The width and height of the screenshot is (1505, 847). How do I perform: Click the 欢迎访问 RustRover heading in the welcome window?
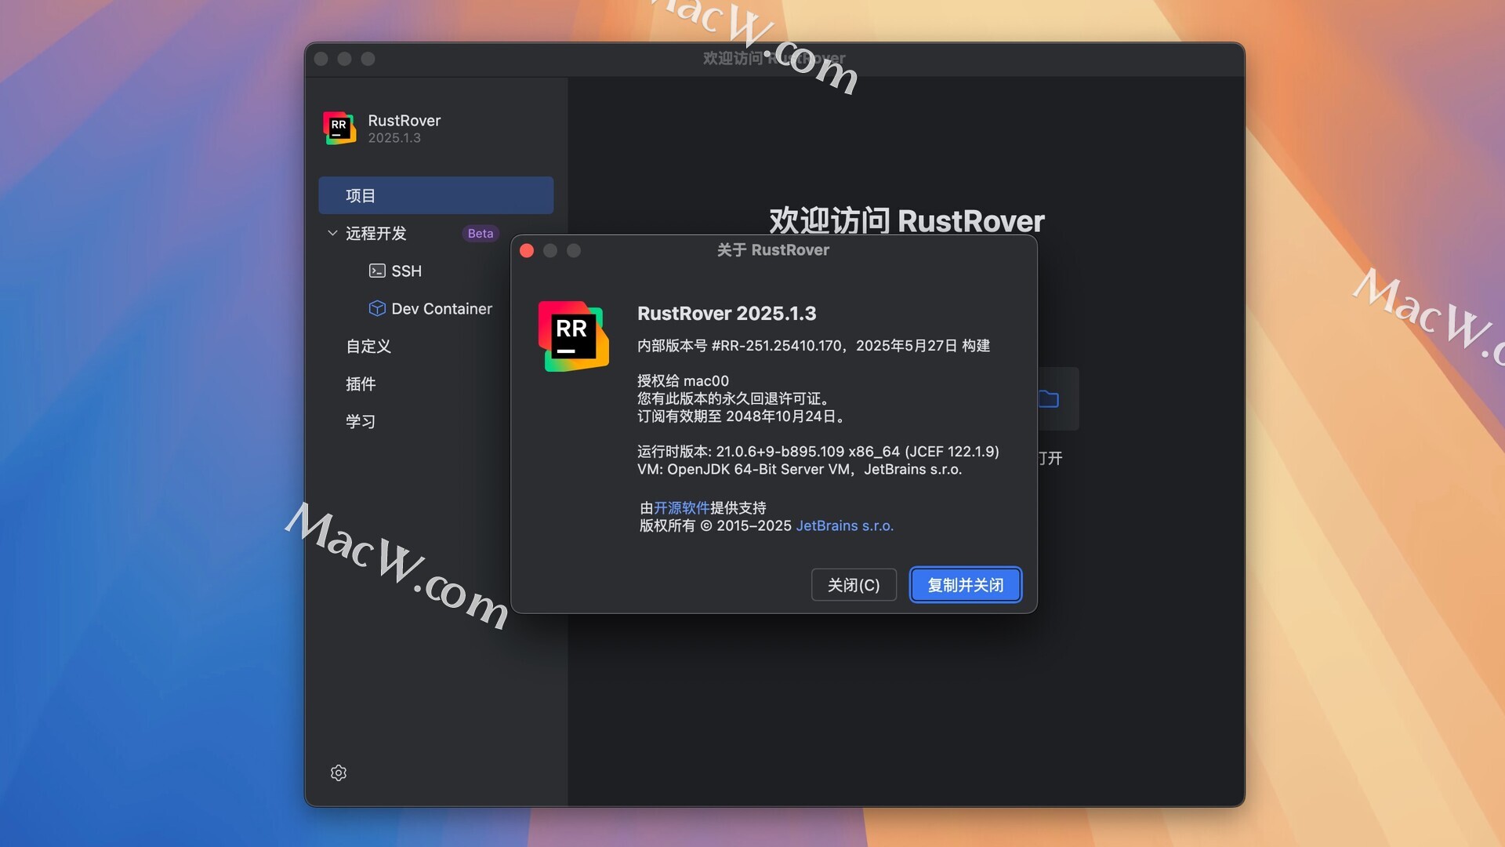(x=907, y=221)
